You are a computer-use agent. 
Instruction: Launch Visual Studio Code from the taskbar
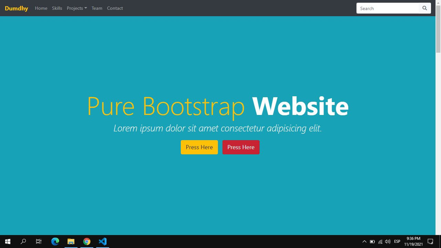click(x=102, y=241)
